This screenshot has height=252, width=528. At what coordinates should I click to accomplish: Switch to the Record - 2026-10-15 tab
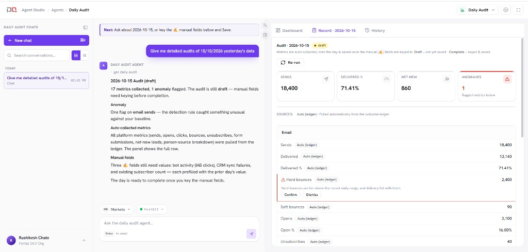coord(334,30)
